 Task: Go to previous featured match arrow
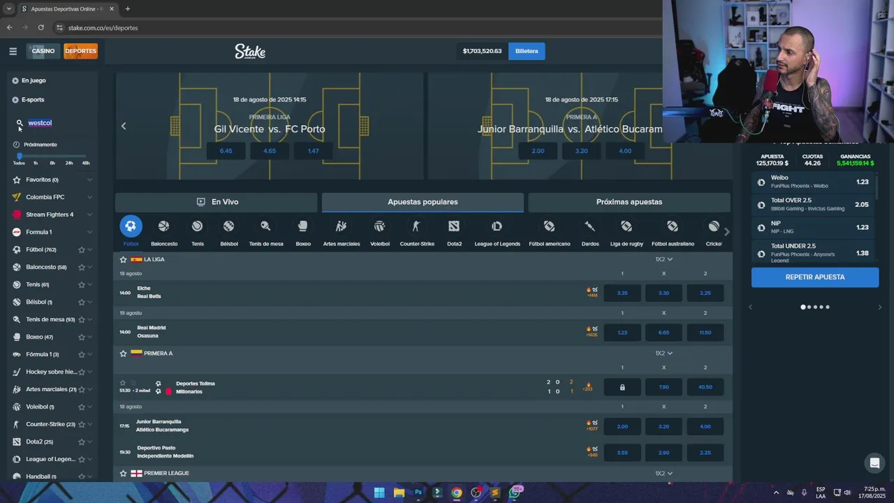click(x=124, y=126)
